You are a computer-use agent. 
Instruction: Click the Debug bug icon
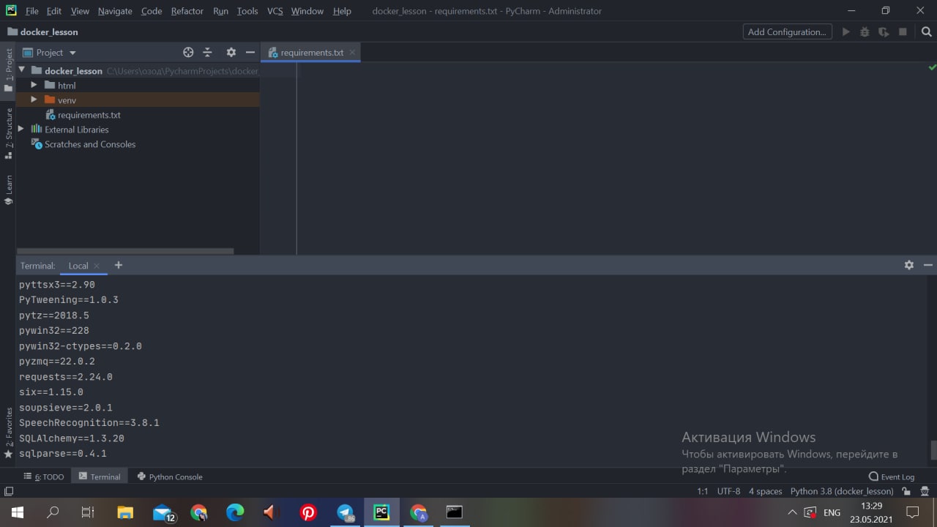click(x=865, y=31)
